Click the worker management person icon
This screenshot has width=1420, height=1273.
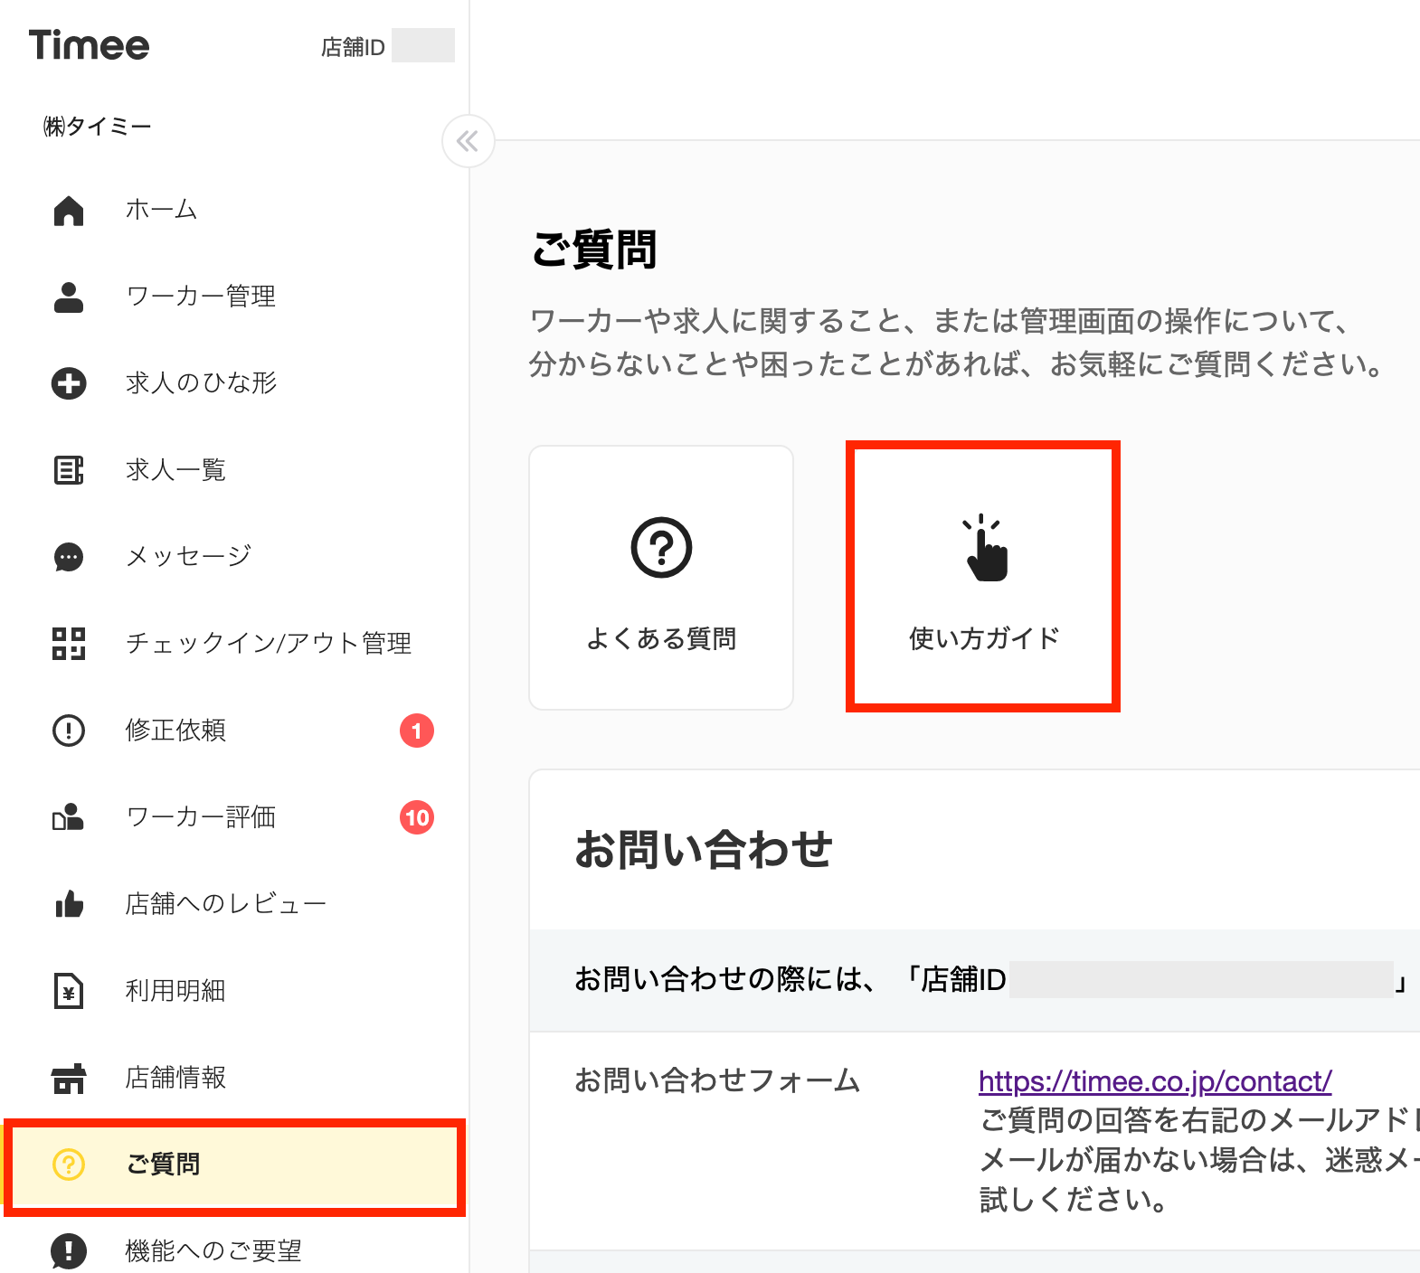(69, 297)
